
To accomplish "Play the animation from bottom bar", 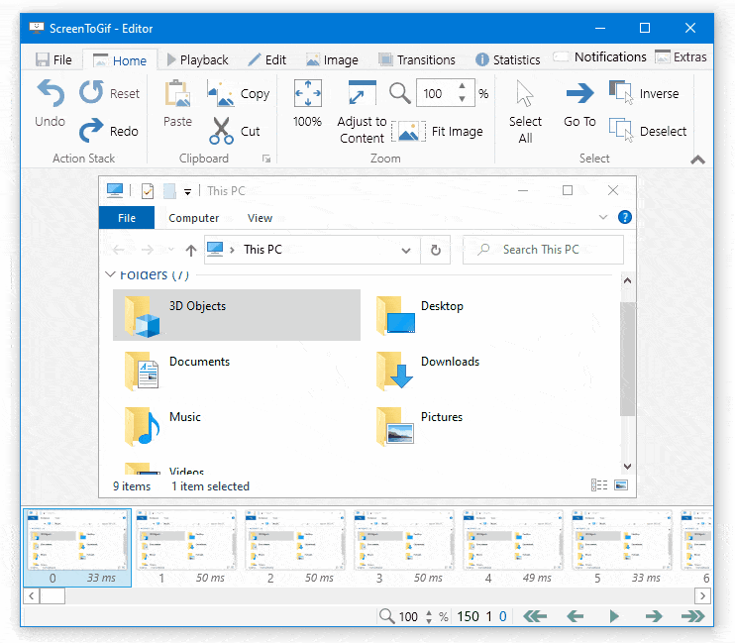I will (x=613, y=616).
